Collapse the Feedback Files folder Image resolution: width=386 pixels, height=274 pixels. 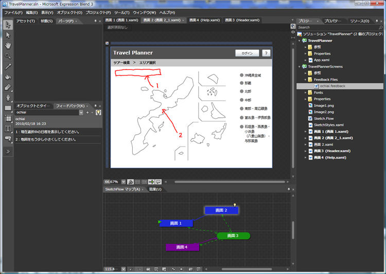click(305, 80)
